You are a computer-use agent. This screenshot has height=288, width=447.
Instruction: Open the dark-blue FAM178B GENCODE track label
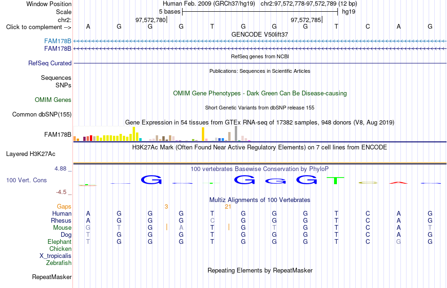click(x=57, y=49)
